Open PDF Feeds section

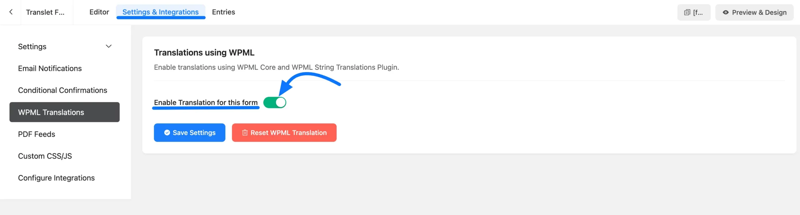(x=37, y=134)
